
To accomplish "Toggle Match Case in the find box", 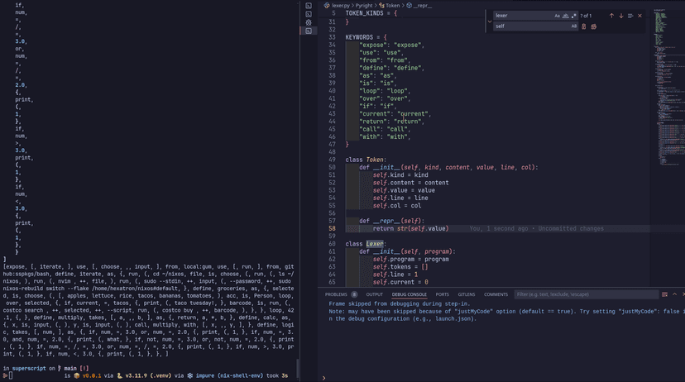I will click(x=558, y=16).
